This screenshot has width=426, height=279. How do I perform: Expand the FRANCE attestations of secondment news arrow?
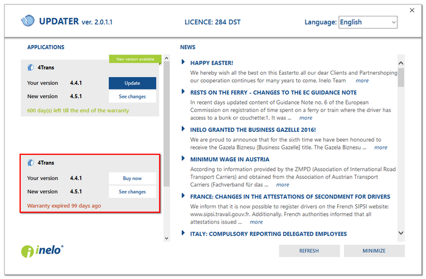(x=183, y=196)
